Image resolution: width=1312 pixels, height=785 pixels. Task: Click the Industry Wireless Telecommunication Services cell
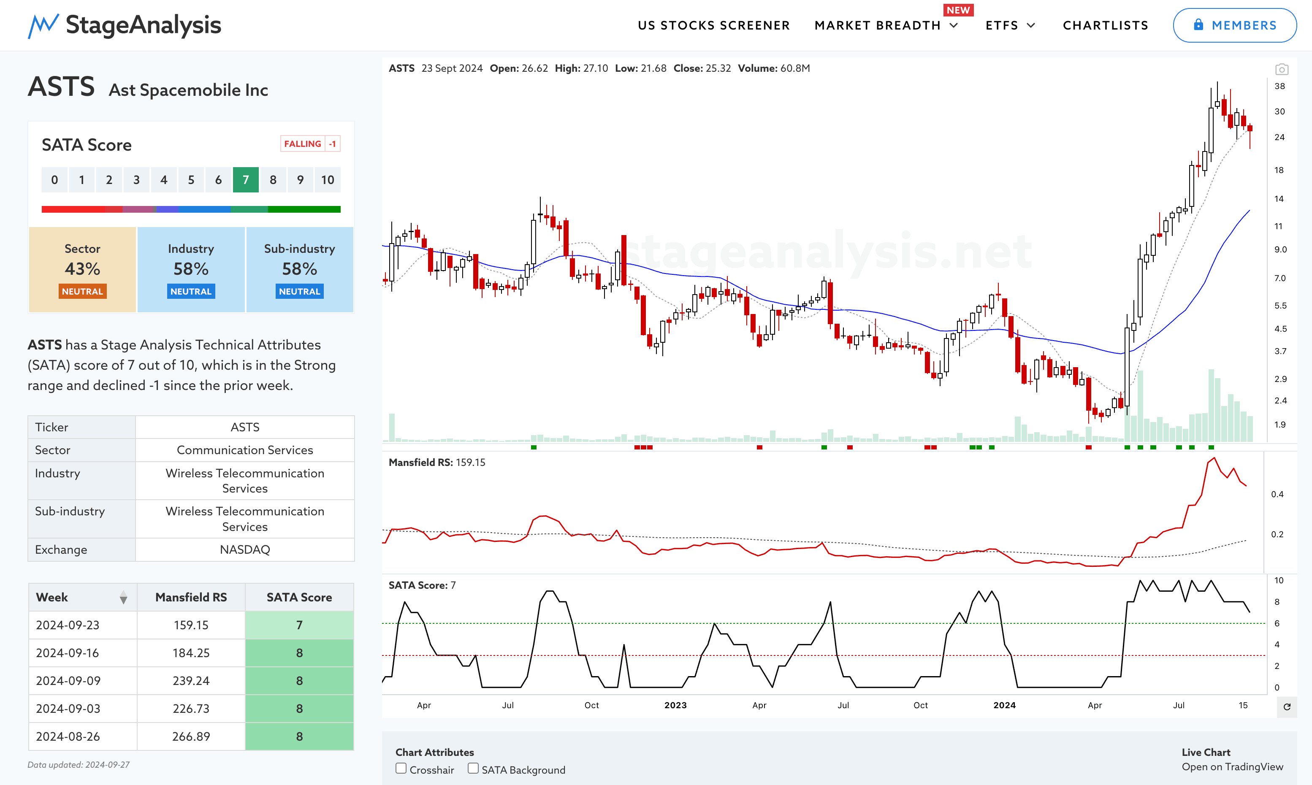(245, 481)
